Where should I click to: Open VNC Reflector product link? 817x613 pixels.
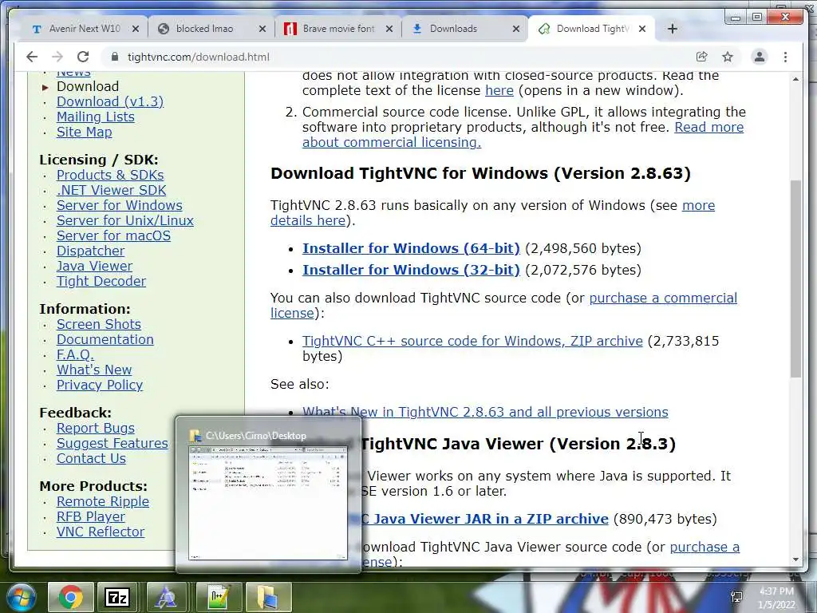pos(101,532)
